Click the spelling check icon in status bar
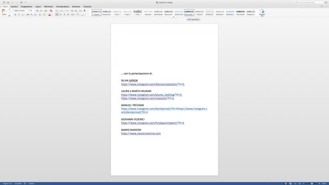Viewport: 329px width, 185px height. (25, 183)
